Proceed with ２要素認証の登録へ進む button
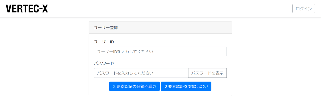321x100 pixels. pyautogui.click(x=134, y=86)
